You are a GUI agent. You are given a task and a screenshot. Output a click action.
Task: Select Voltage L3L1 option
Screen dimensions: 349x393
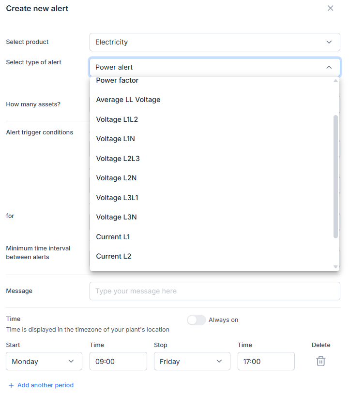tap(117, 198)
